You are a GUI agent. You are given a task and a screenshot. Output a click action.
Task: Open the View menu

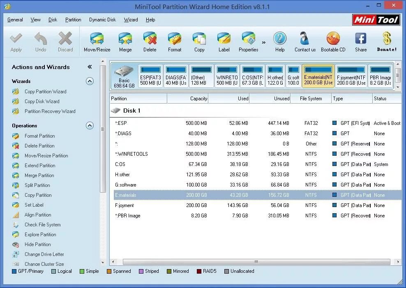35,20
